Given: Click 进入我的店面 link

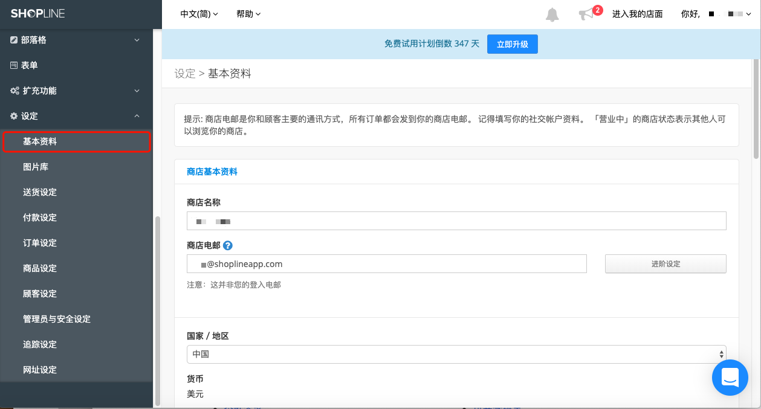Looking at the screenshot, I should [x=637, y=14].
